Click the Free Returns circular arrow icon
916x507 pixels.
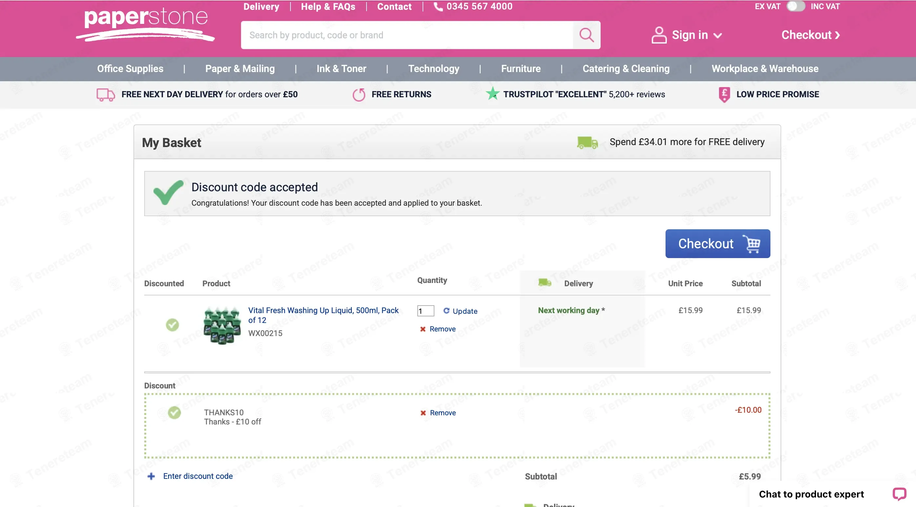coord(359,95)
